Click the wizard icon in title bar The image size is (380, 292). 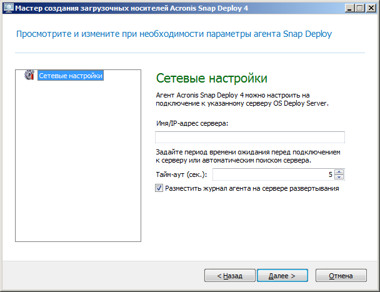[x=9, y=8]
